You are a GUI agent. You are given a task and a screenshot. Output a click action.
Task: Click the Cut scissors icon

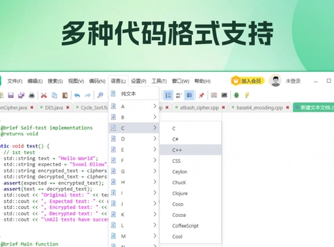44,95
